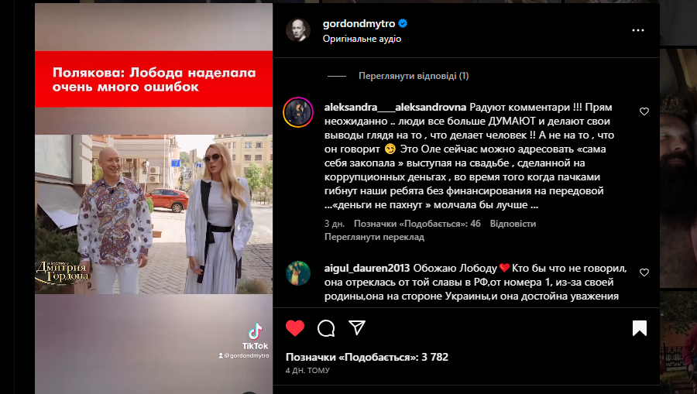Open the comment bubble icon
This screenshot has height=394, width=697.
pyautogui.click(x=326, y=328)
